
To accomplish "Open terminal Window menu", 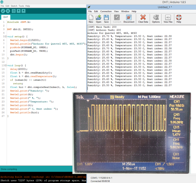I will click(125, 11).
